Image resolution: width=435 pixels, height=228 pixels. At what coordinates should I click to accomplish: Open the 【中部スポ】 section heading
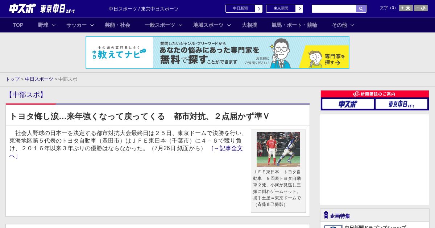(x=26, y=95)
